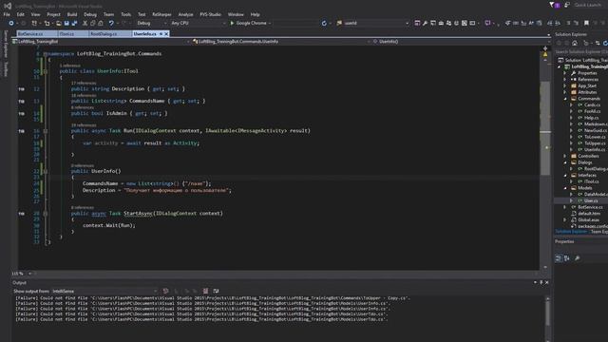Click the Navigate Backward round icon
608x342 pixels.
tap(11, 23)
